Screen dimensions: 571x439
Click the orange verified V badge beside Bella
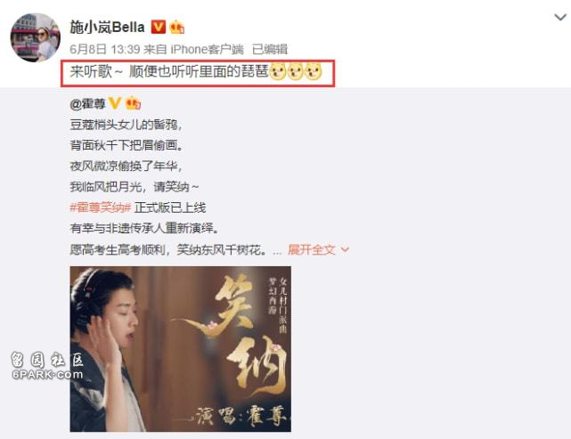tap(158, 28)
